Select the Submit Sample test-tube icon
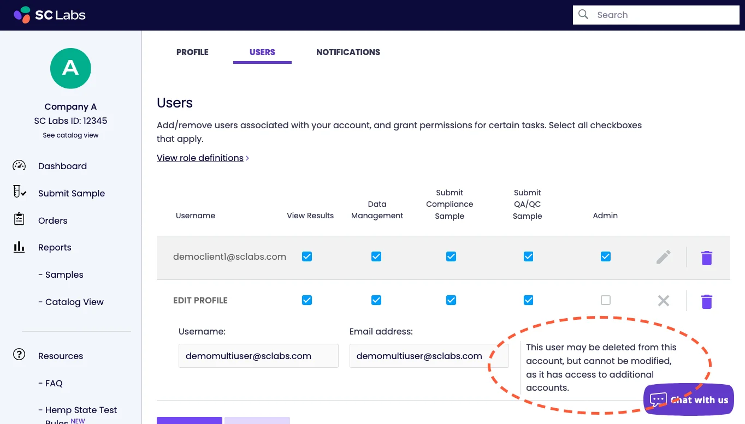Image resolution: width=745 pixels, height=424 pixels. tap(19, 192)
